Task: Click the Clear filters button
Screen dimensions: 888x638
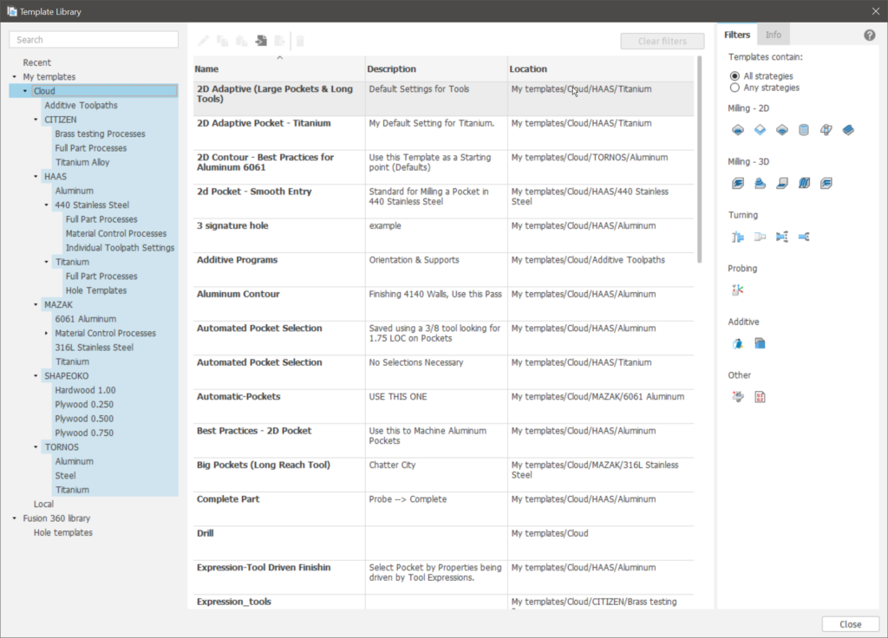Action: (x=662, y=42)
